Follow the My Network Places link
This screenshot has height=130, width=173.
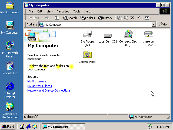pyautogui.click(x=40, y=86)
